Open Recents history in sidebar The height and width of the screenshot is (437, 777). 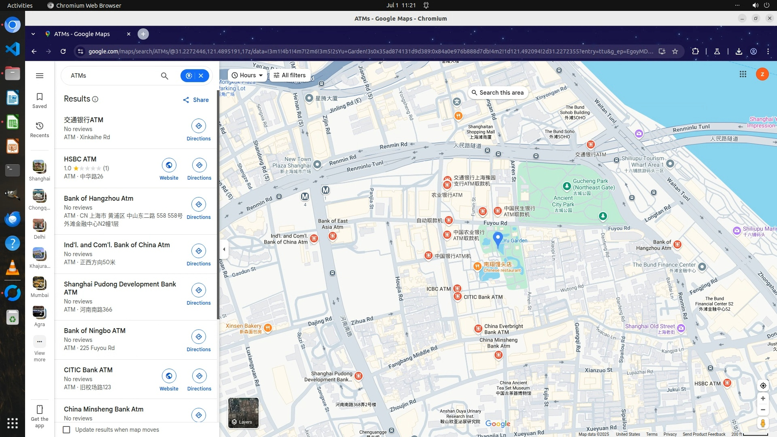click(39, 126)
